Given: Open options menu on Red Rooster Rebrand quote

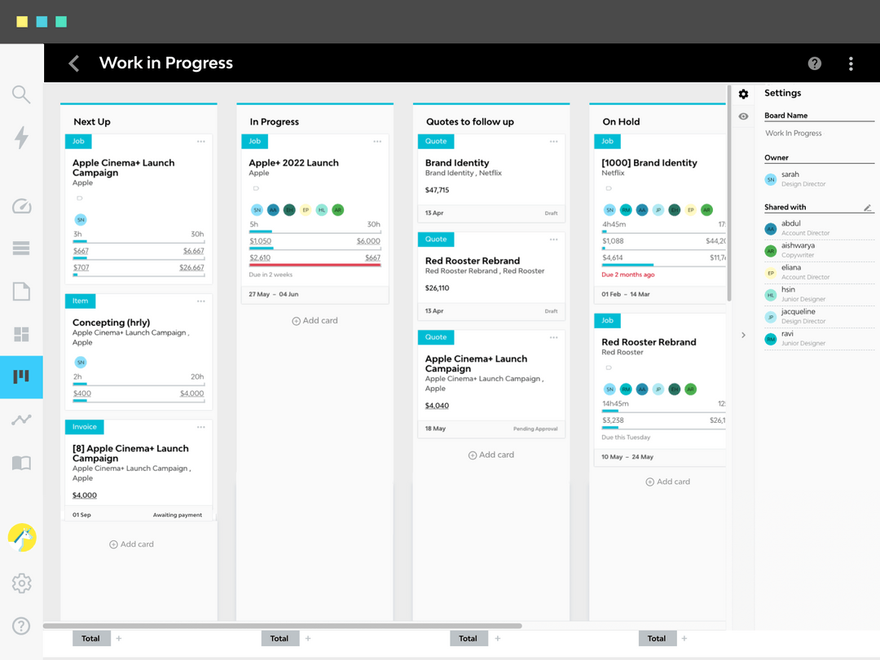Looking at the screenshot, I should [x=554, y=239].
